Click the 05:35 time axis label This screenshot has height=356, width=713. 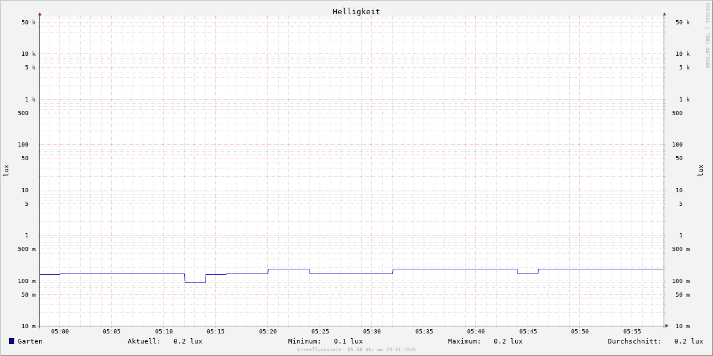[x=424, y=332]
